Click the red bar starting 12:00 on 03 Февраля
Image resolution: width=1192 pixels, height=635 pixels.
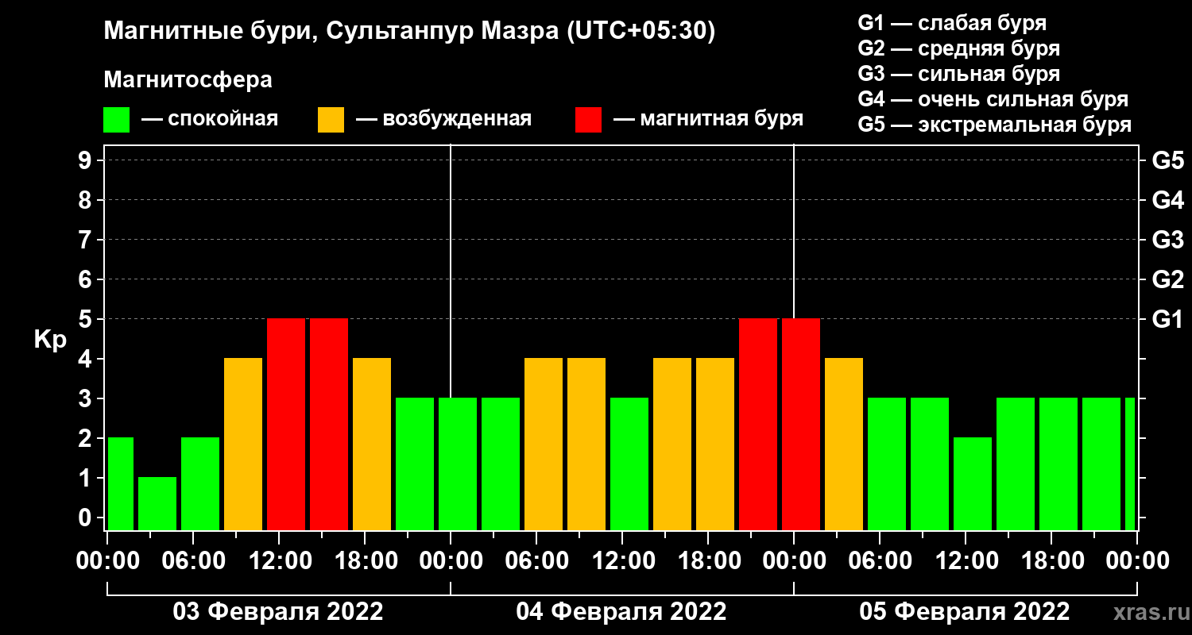click(x=286, y=425)
